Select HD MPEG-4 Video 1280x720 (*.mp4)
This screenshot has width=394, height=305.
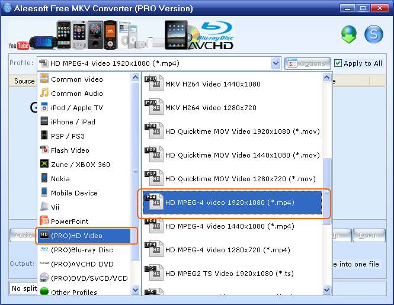[x=228, y=250]
